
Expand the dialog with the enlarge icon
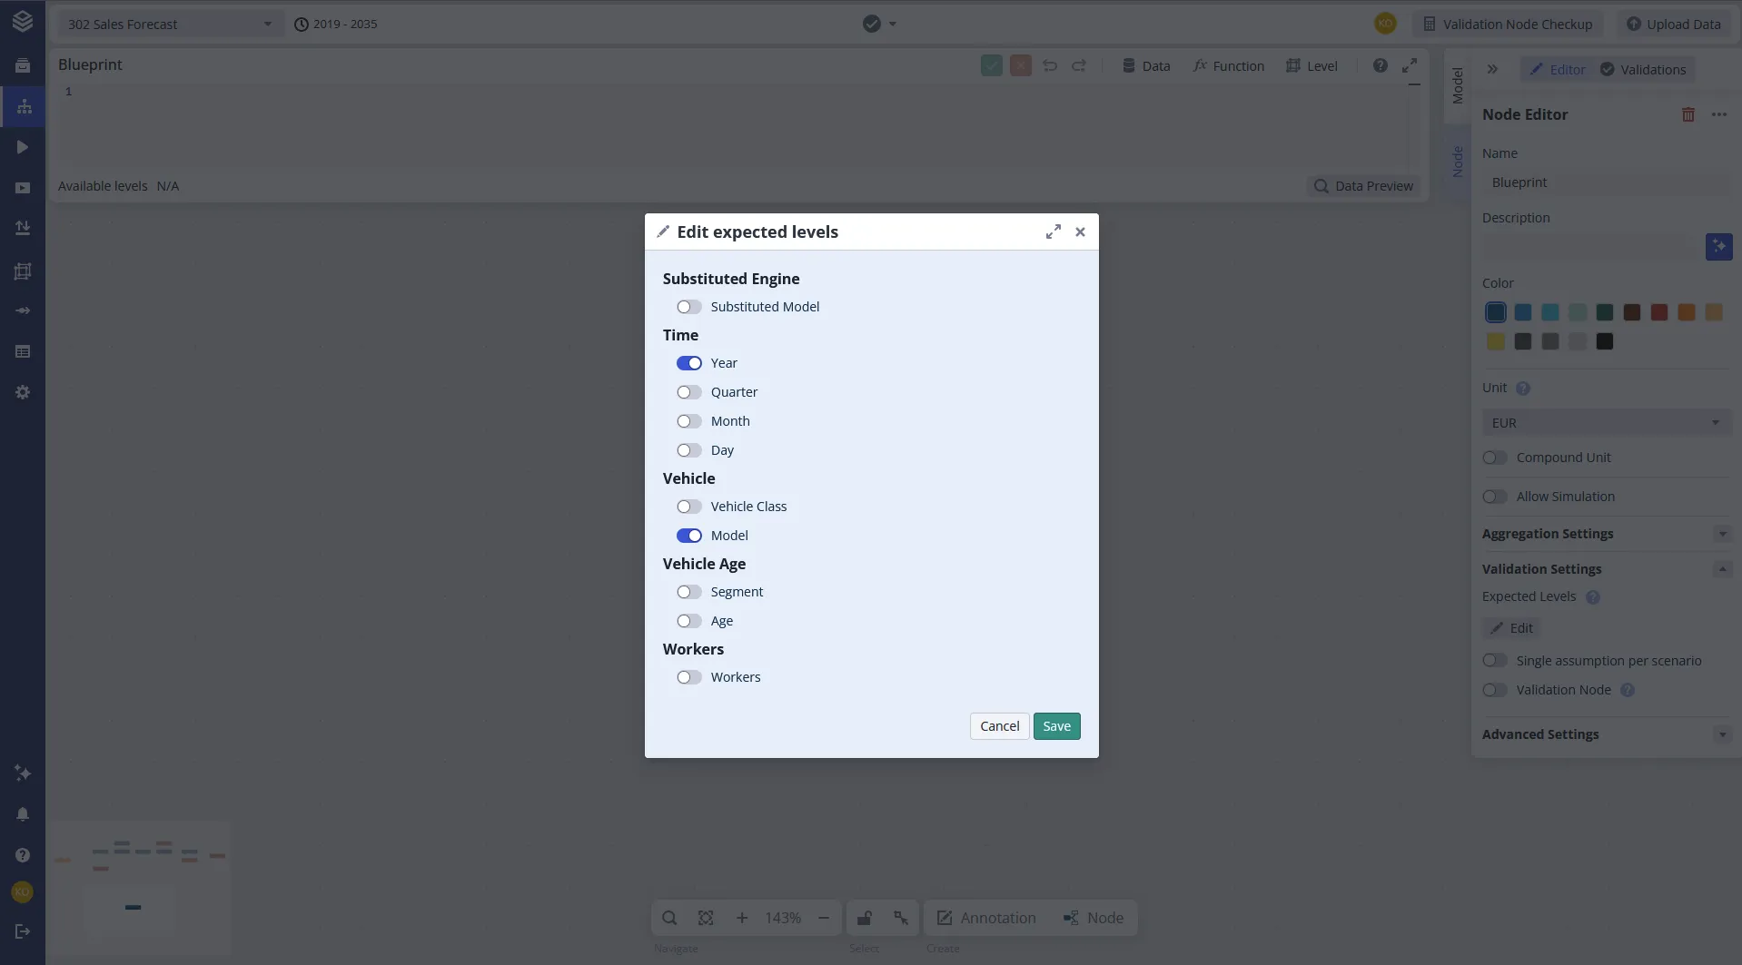1053,232
